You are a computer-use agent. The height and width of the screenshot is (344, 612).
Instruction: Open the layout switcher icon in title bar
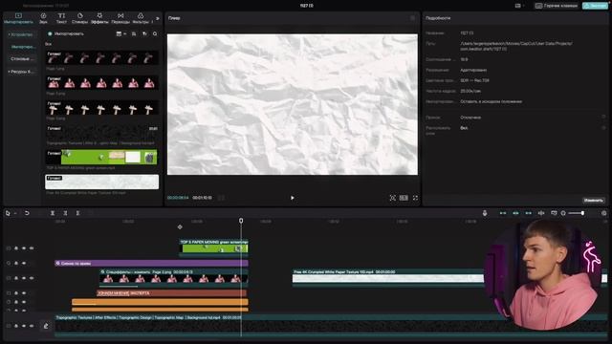pos(518,6)
